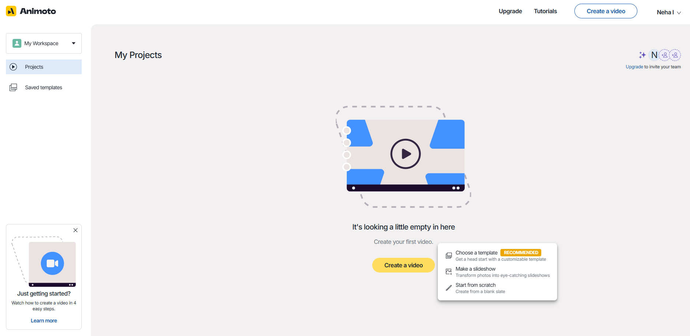This screenshot has width=690, height=336.
Task: Choose 'Start from scratch' in the menu
Action: pos(475,285)
